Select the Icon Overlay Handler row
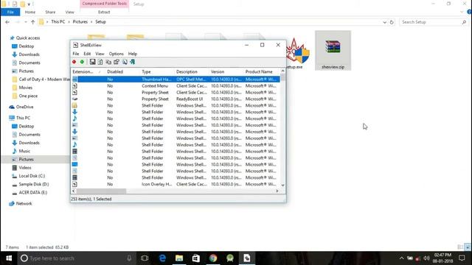472x265 pixels. 176,184
